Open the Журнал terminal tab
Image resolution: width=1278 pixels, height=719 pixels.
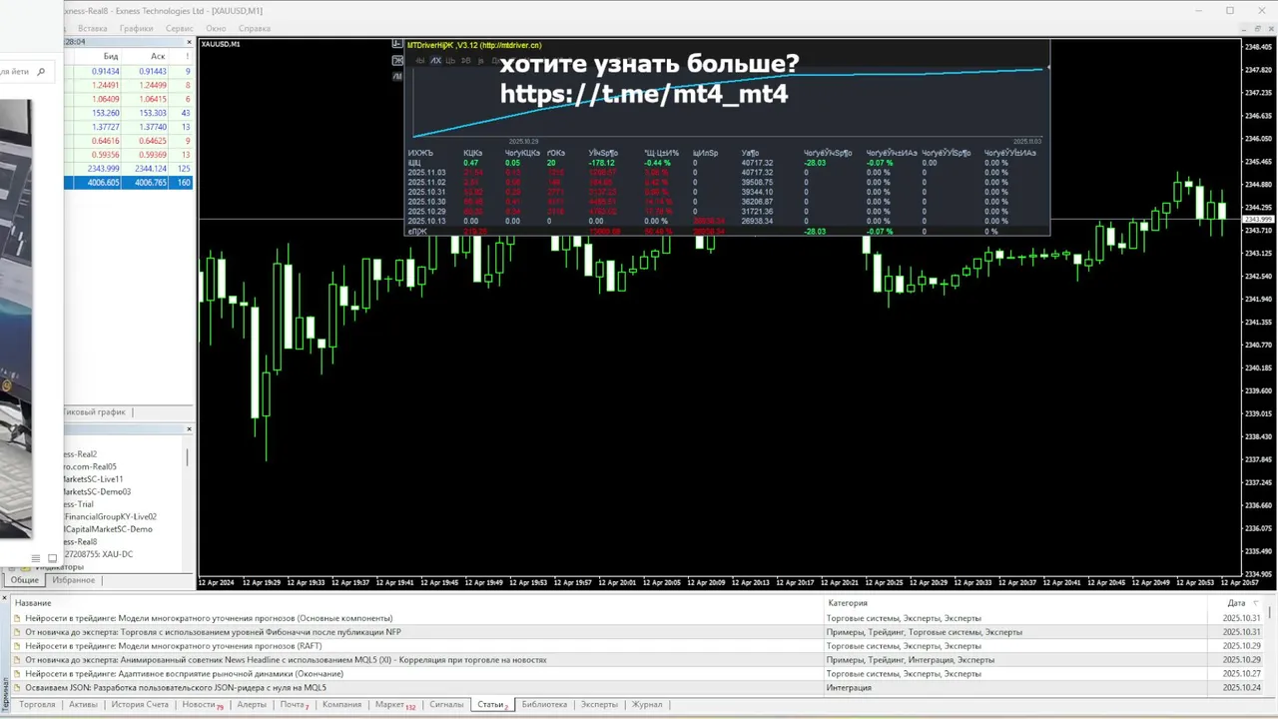click(647, 705)
